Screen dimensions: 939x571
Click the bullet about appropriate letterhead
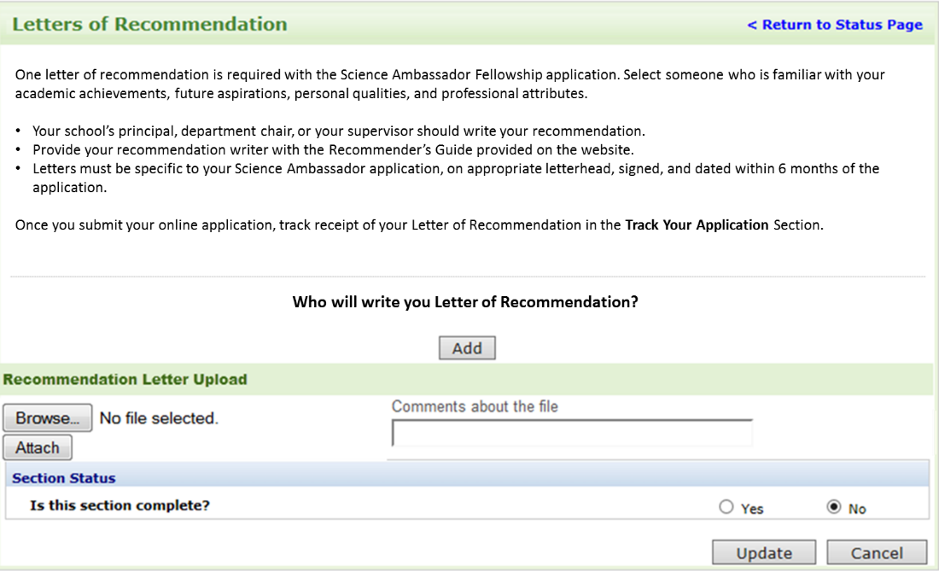[x=455, y=169]
